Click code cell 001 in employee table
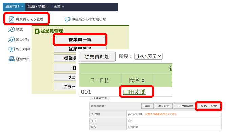226x133 pixels. (x=86, y=92)
